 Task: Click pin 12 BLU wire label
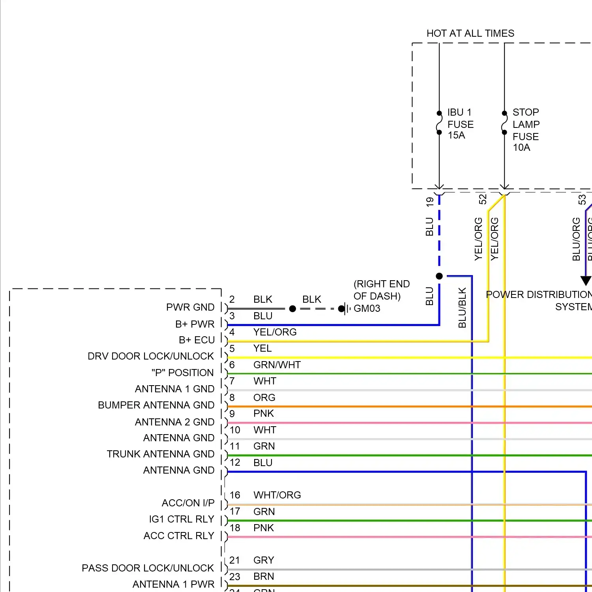click(x=263, y=463)
